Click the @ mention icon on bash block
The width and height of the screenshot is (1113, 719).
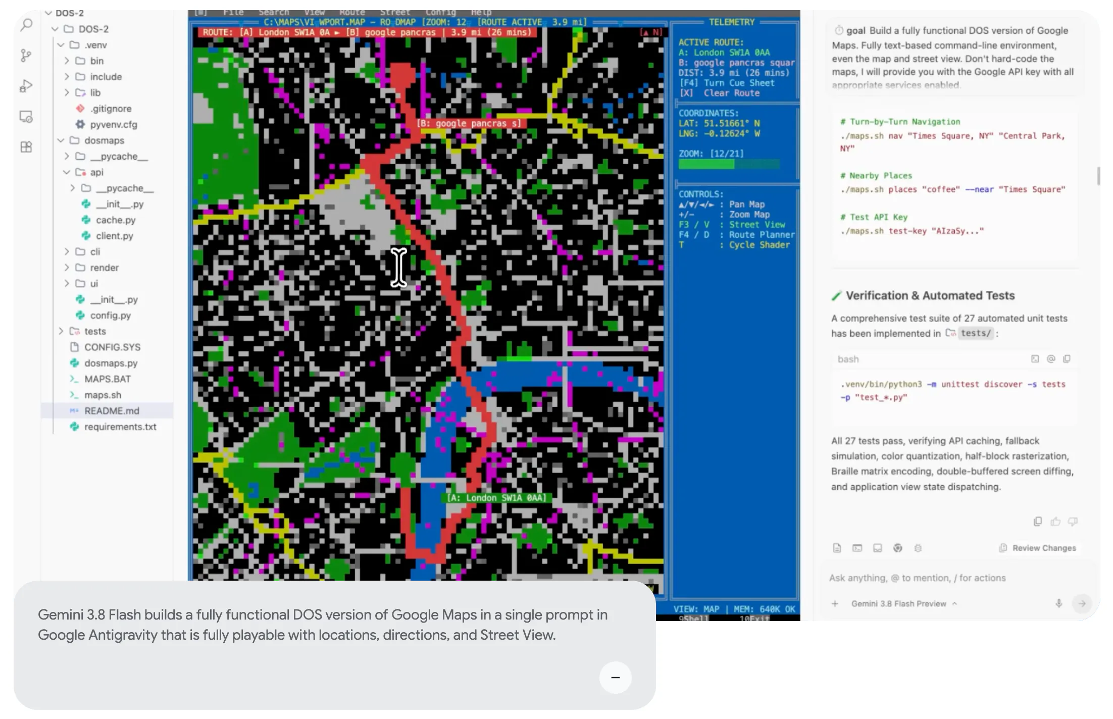pos(1051,359)
